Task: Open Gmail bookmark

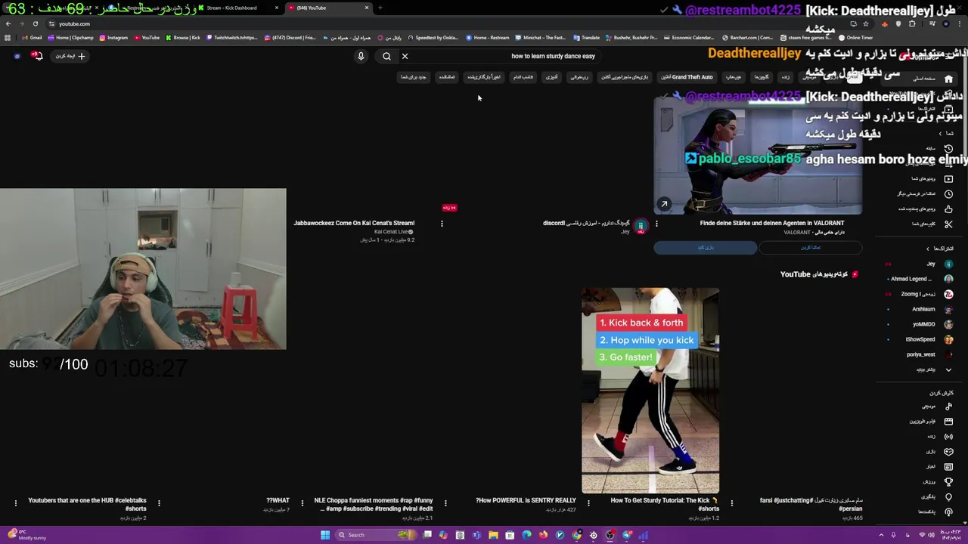Action: 33,38
